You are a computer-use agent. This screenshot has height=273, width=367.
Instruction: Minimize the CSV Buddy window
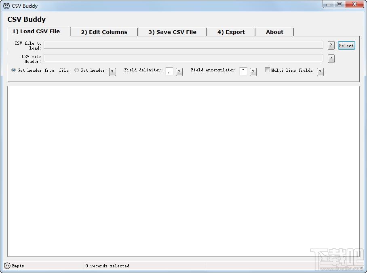(329, 4)
